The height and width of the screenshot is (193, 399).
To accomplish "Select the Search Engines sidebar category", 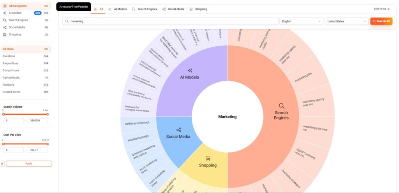I will pyautogui.click(x=26, y=20).
